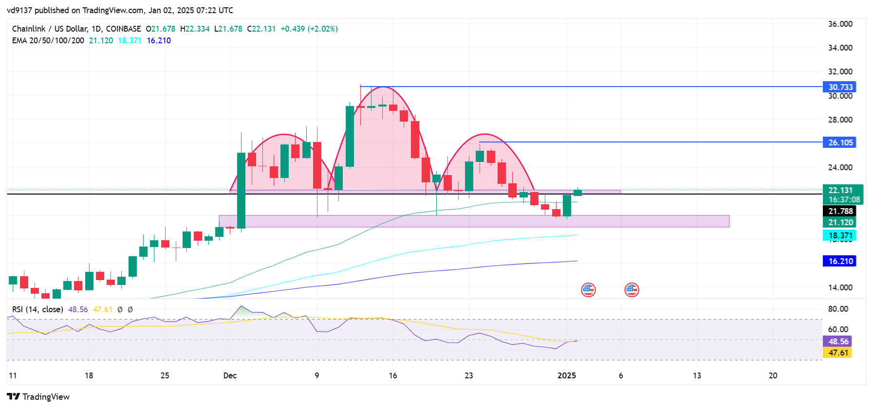Click the RSI 48.56 value label

point(837,341)
